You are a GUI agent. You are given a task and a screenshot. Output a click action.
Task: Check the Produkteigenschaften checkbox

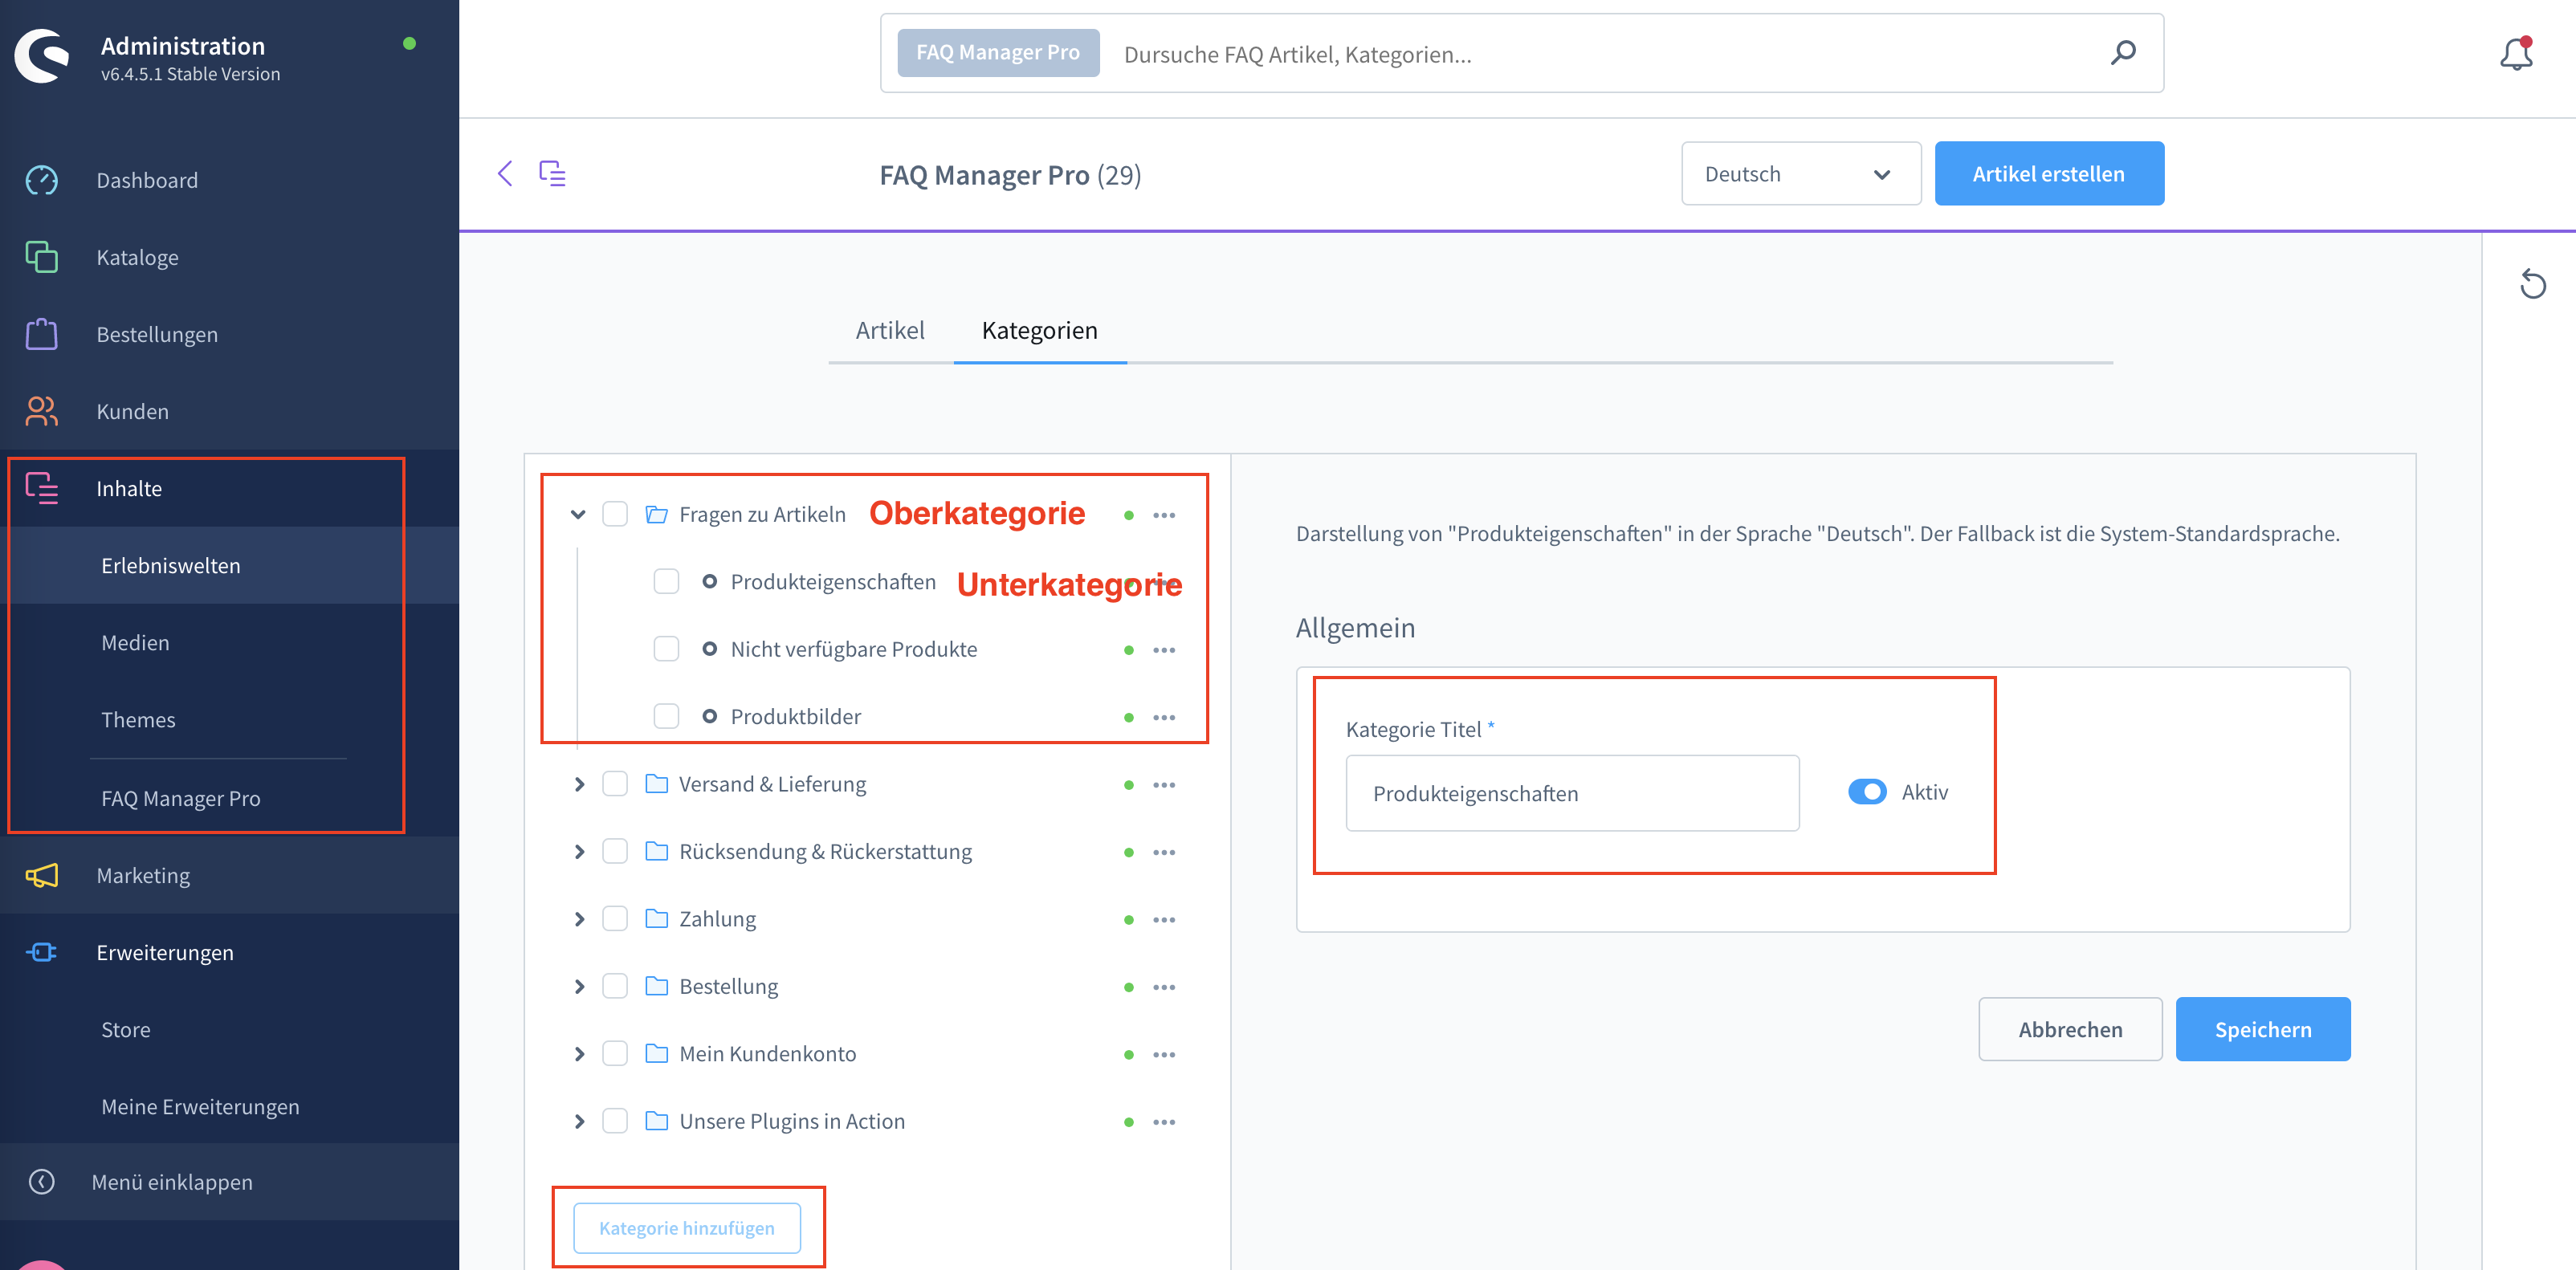click(x=666, y=581)
